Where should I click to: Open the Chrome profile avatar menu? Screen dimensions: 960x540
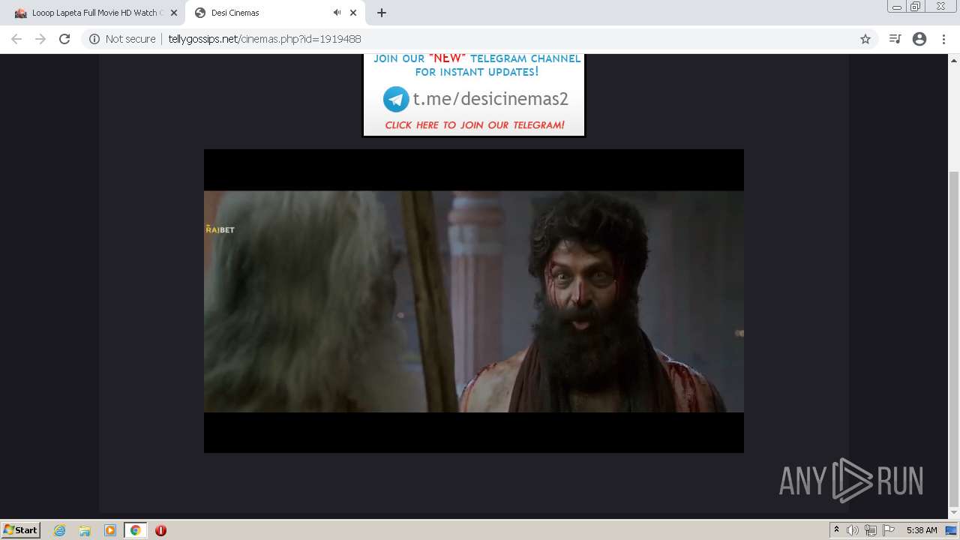[x=919, y=39]
